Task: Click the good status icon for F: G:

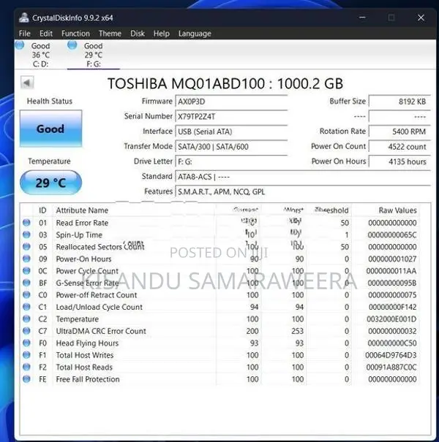Action: pos(72,45)
